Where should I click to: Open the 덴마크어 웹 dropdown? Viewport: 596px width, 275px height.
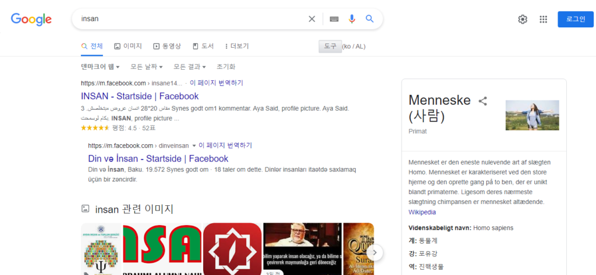click(x=100, y=67)
